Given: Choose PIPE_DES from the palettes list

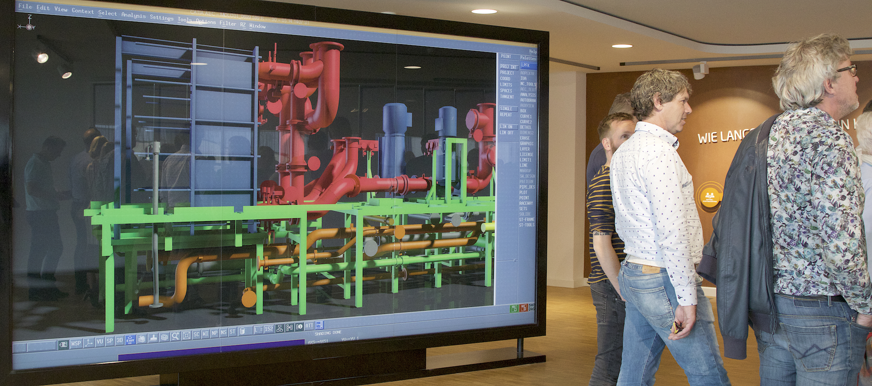Looking at the screenshot, I should pos(527,187).
